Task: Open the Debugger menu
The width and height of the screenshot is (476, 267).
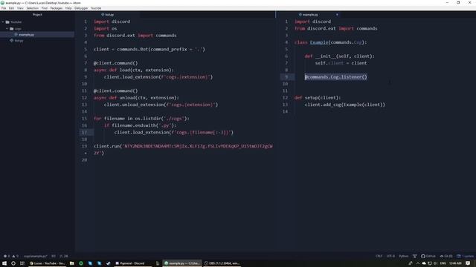Action: click(81, 8)
